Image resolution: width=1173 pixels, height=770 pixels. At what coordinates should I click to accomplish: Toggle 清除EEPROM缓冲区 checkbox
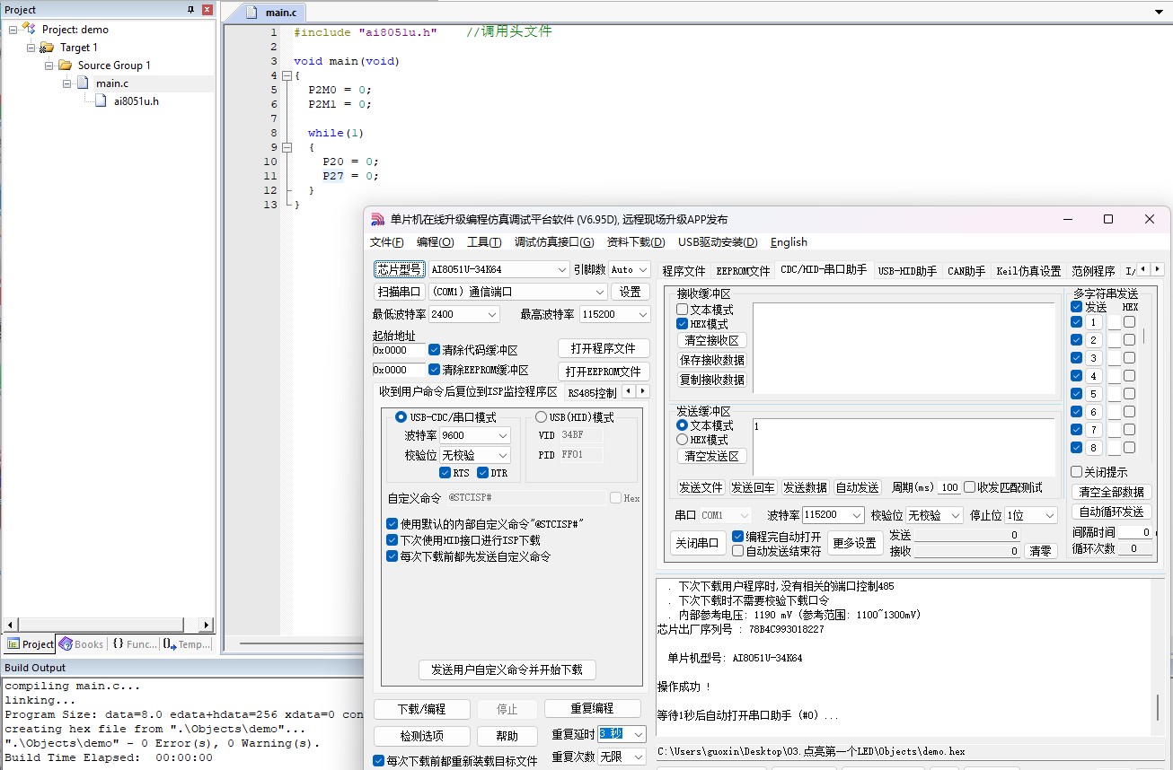click(435, 370)
